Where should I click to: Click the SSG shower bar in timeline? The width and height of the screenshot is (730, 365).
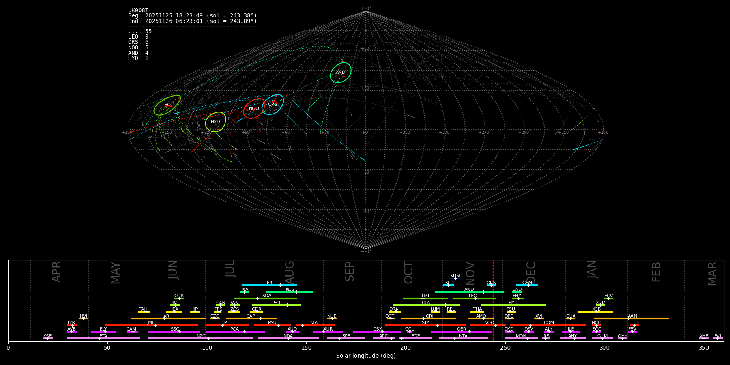(x=174, y=331)
